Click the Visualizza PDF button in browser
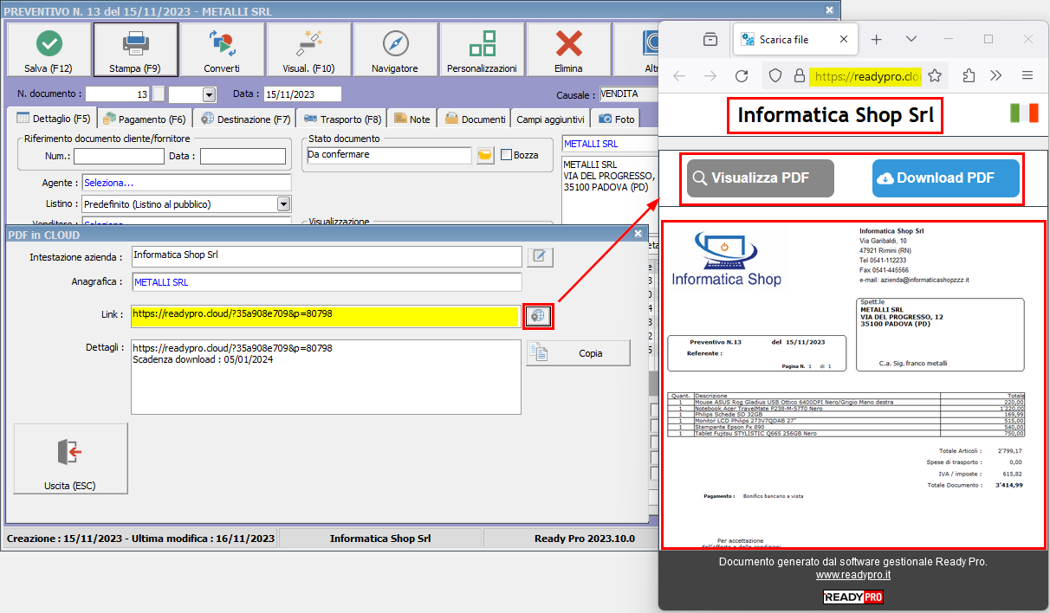Screen dimensions: 1050x613 (762, 178)
